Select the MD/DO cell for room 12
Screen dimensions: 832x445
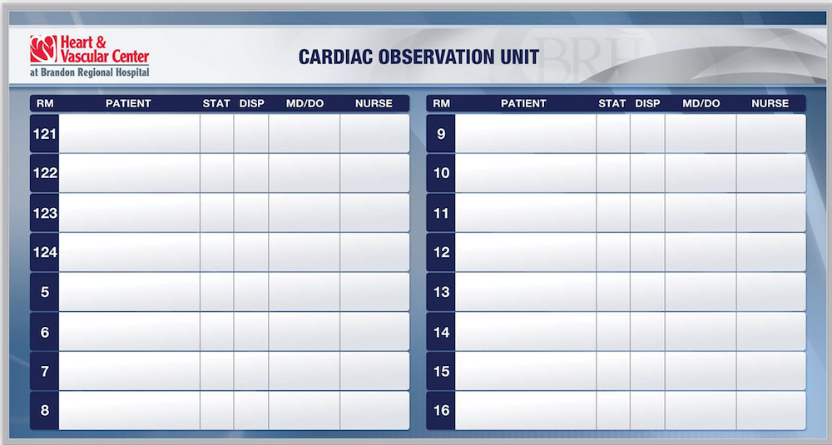pos(701,252)
